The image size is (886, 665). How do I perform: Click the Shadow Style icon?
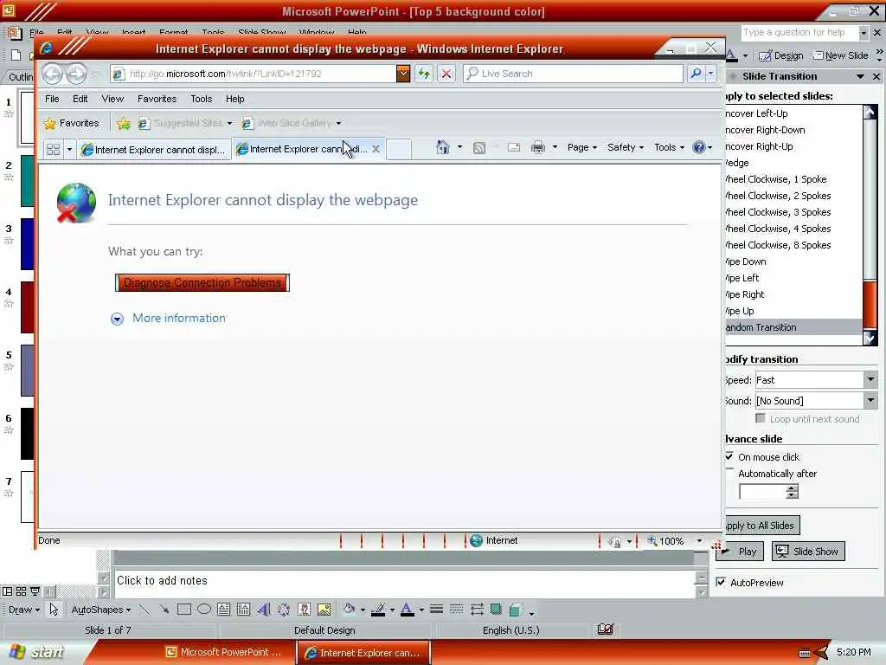click(496, 610)
